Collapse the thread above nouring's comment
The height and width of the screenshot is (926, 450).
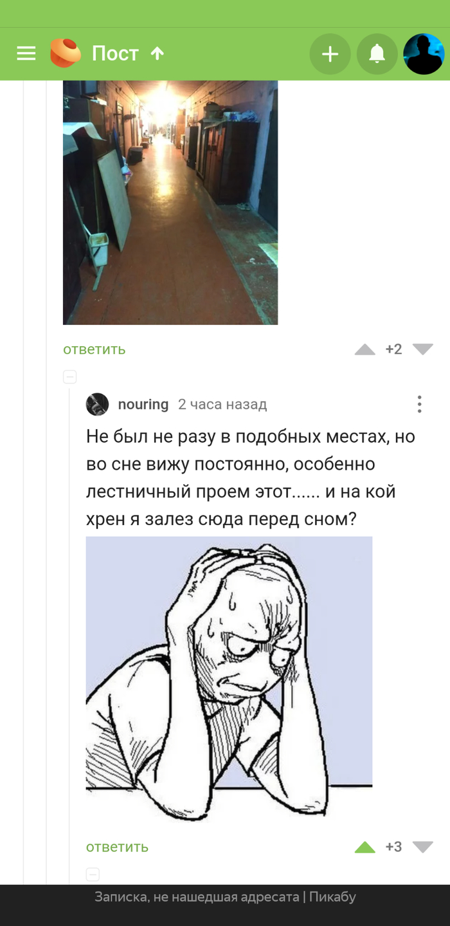70,377
